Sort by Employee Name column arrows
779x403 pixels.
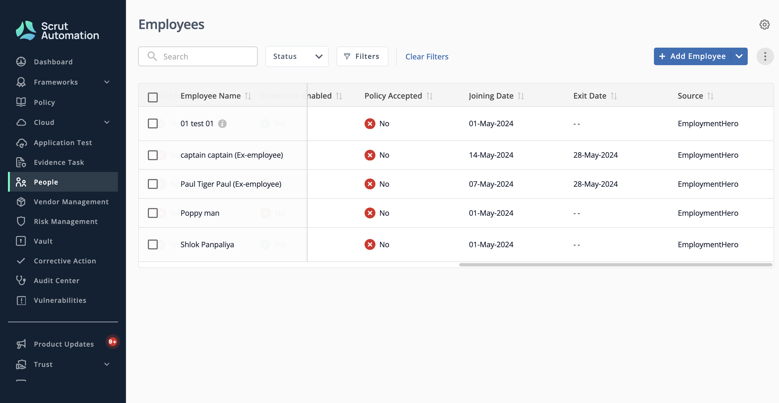coord(248,96)
